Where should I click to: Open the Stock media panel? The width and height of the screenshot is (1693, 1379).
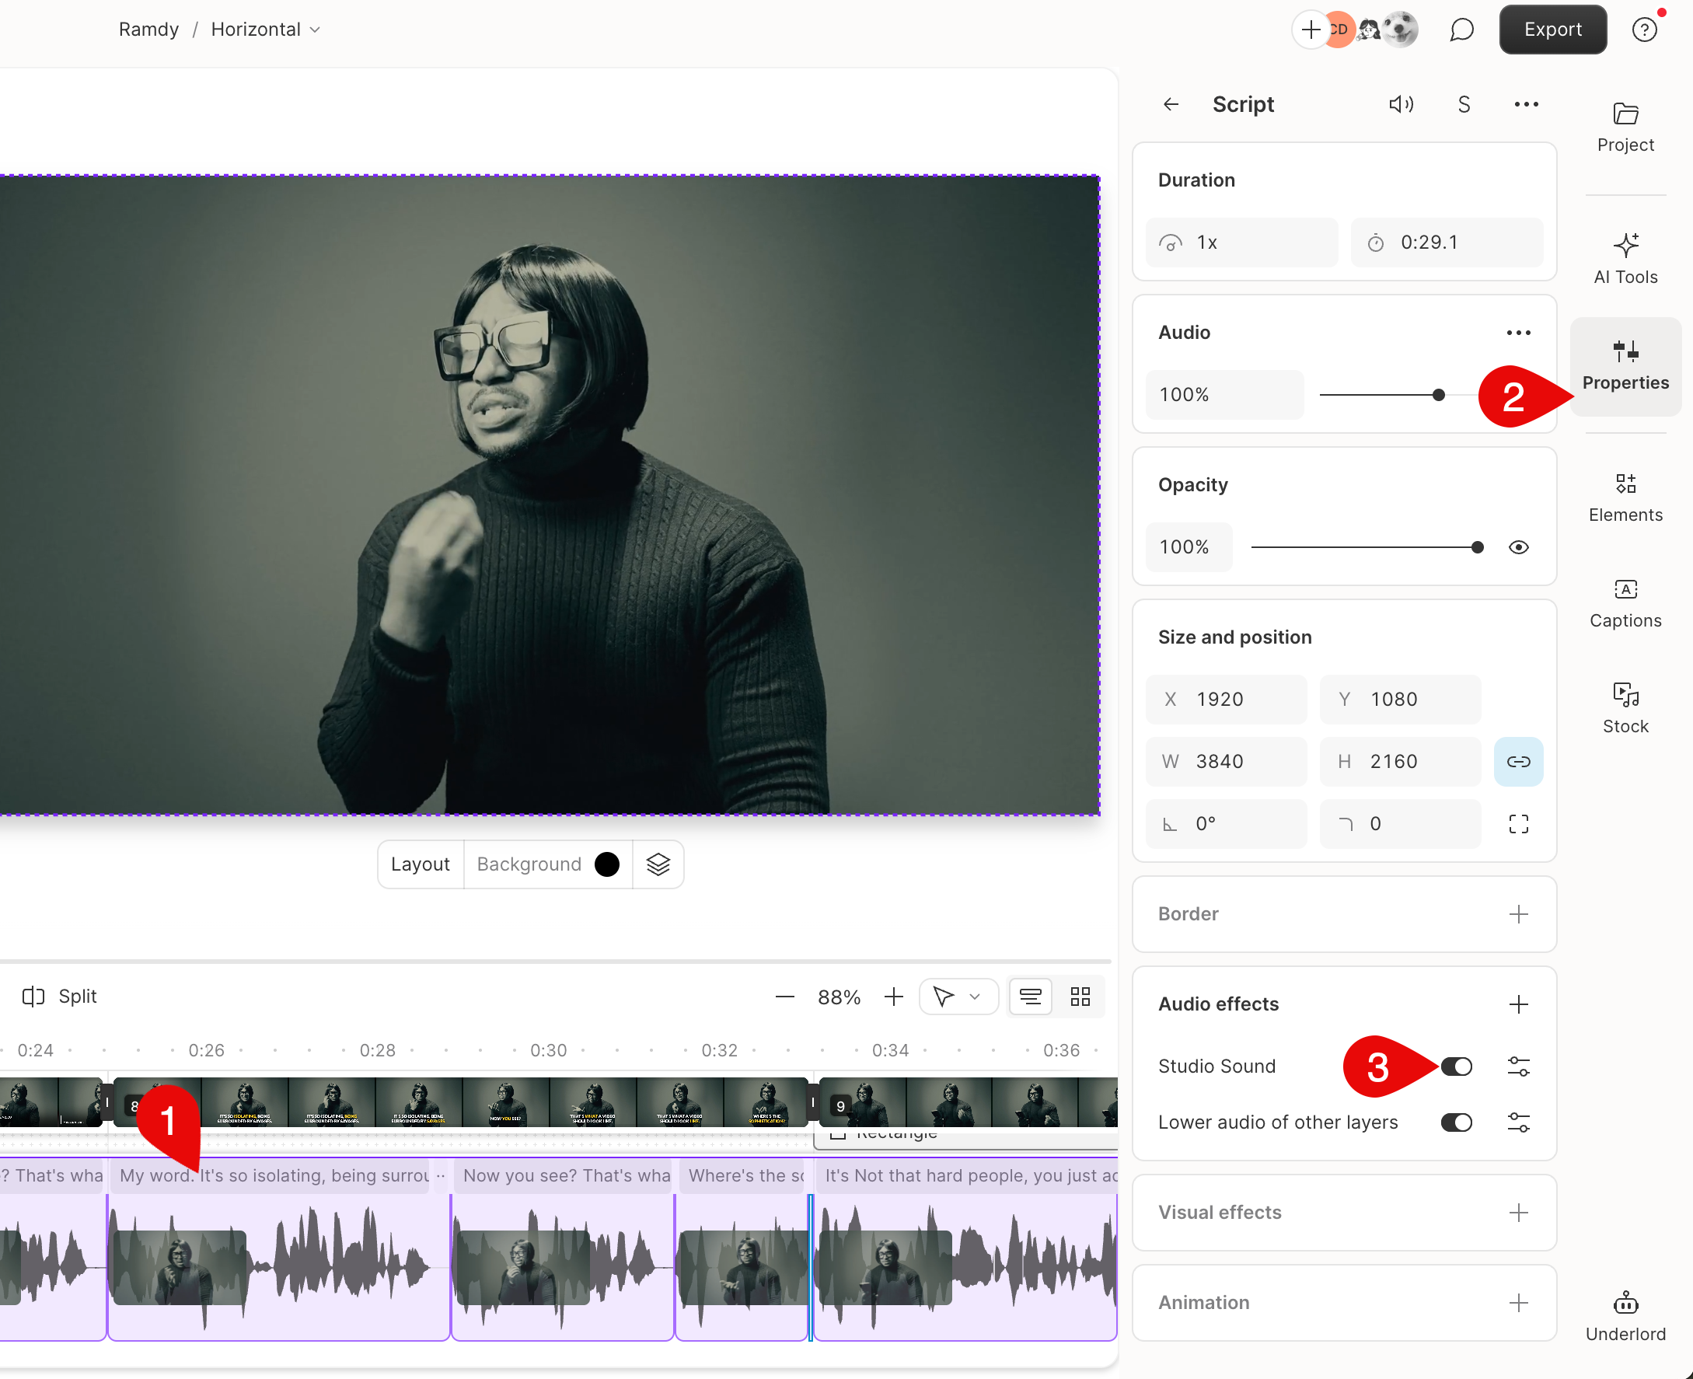(1625, 705)
